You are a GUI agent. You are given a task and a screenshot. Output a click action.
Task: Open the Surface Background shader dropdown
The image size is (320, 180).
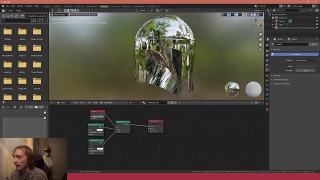click(x=306, y=60)
